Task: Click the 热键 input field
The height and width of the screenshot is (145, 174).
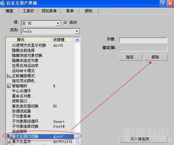Action: click(x=143, y=40)
